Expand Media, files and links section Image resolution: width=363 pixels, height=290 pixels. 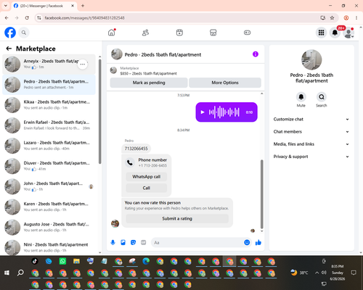pos(311,144)
